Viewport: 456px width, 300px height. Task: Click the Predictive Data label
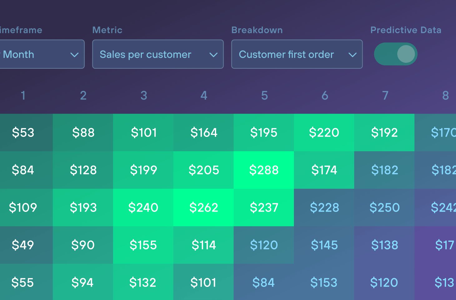406,30
